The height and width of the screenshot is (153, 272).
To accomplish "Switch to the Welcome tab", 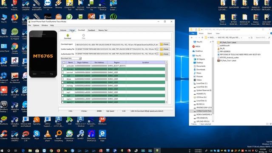I will pos(63,30).
